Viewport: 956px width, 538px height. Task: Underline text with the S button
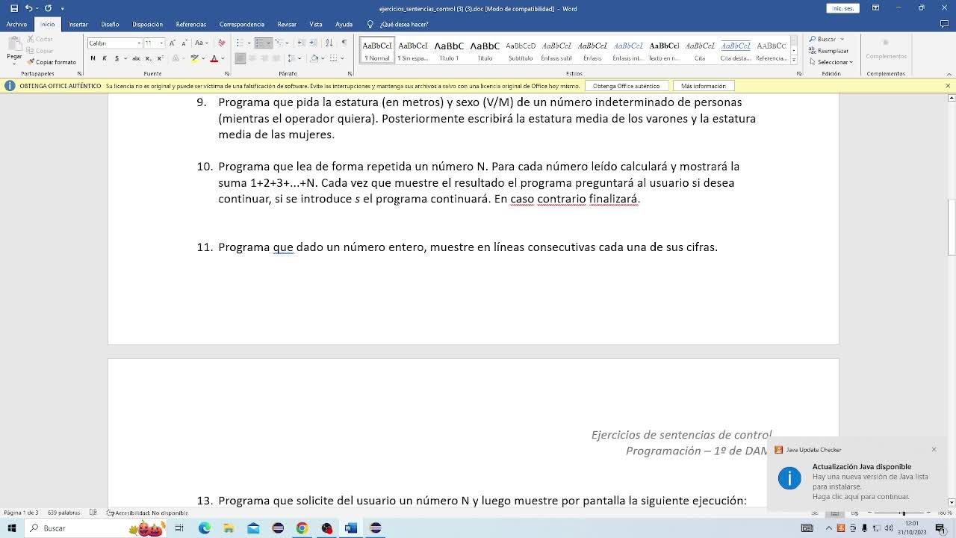(117, 58)
